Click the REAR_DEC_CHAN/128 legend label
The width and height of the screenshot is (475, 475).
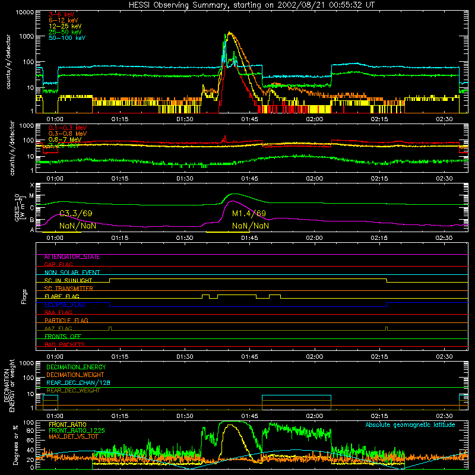point(78,383)
